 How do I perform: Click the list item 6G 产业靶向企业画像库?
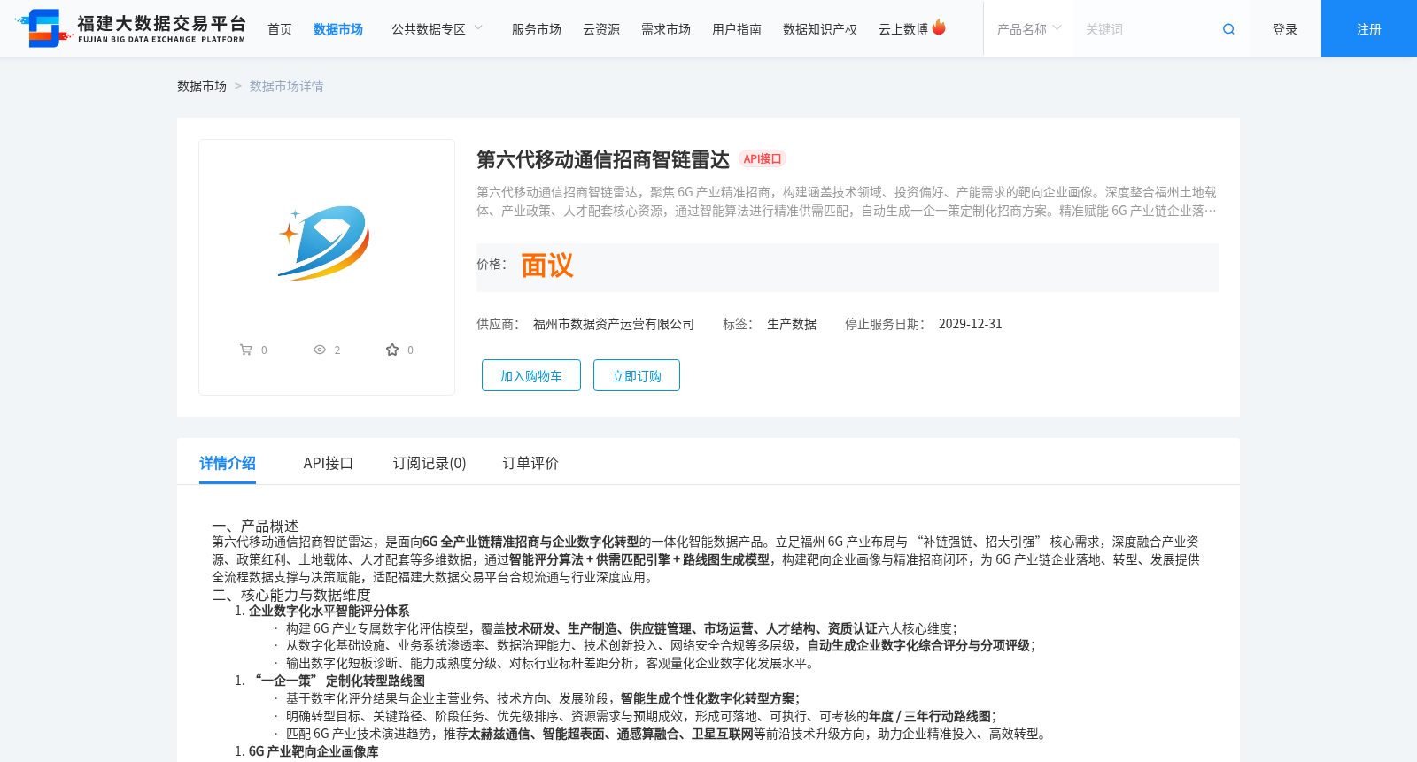(314, 751)
